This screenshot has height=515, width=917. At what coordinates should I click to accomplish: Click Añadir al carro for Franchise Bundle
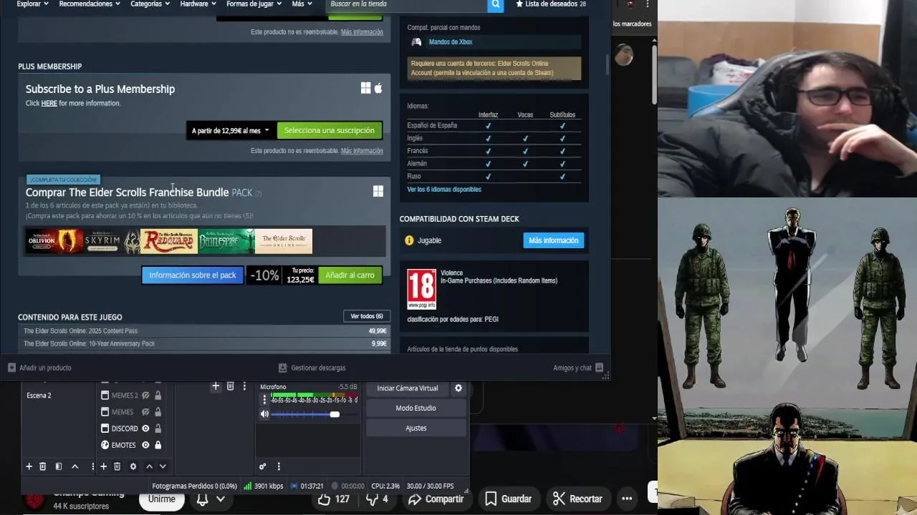pyautogui.click(x=350, y=275)
